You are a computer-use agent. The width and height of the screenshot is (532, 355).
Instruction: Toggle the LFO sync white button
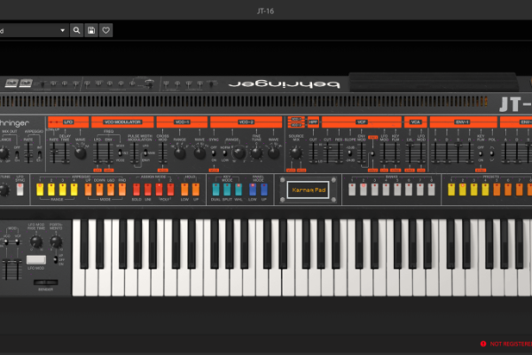(x=20, y=190)
